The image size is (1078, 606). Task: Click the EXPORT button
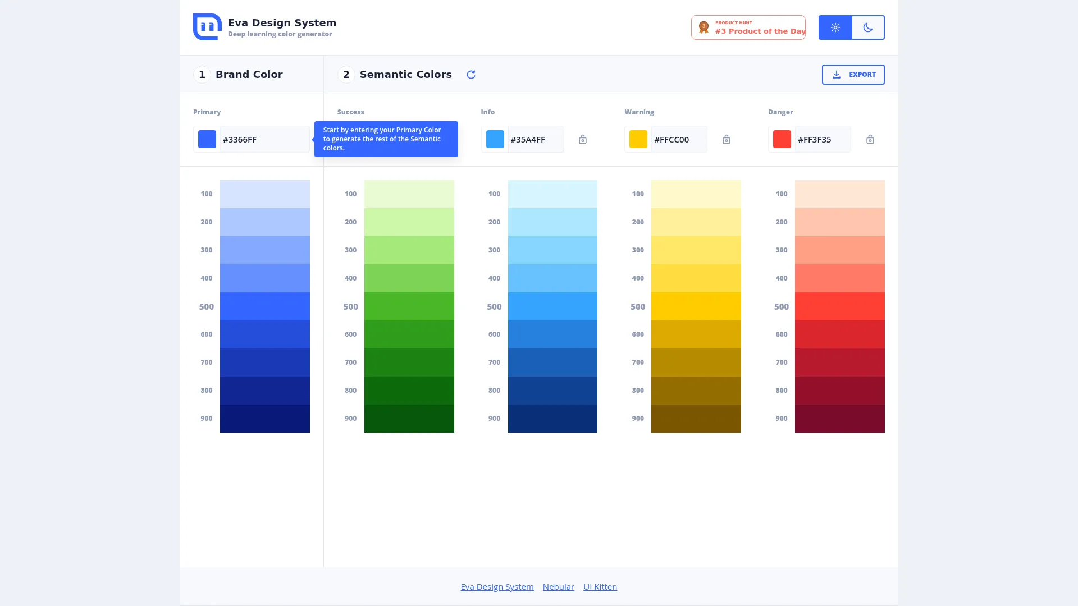click(853, 75)
